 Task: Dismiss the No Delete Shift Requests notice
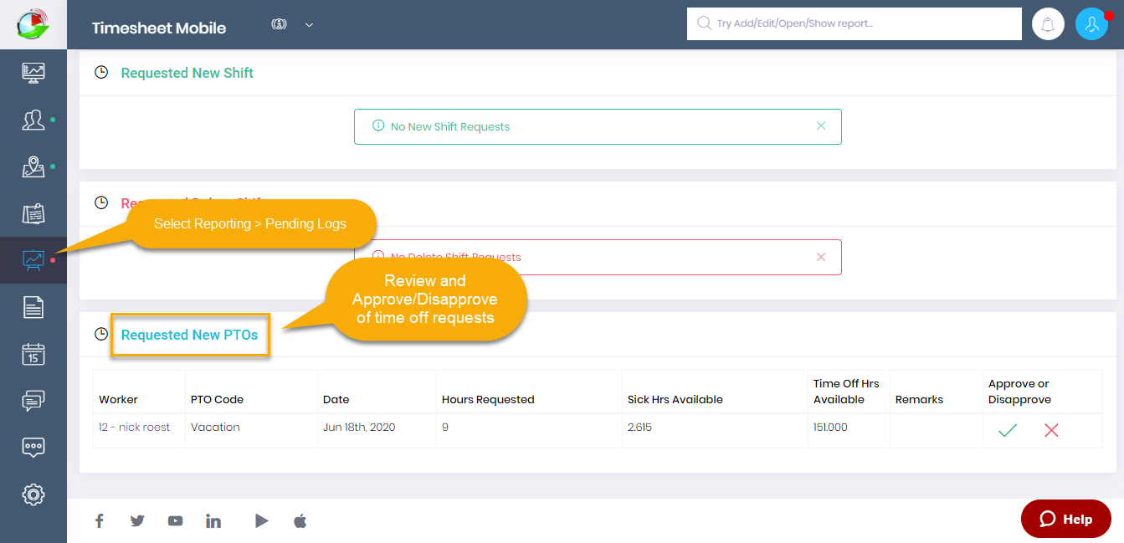point(820,257)
